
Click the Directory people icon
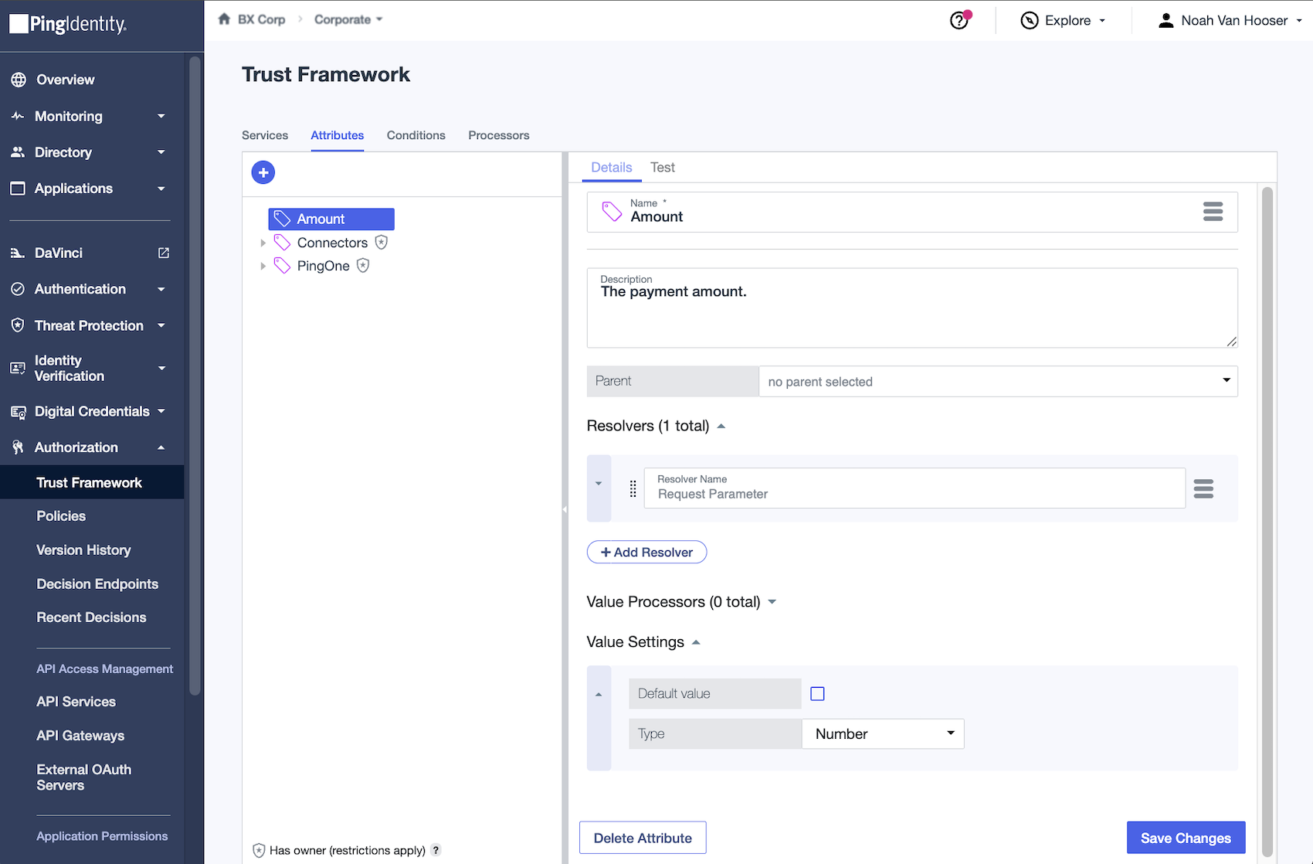18,152
